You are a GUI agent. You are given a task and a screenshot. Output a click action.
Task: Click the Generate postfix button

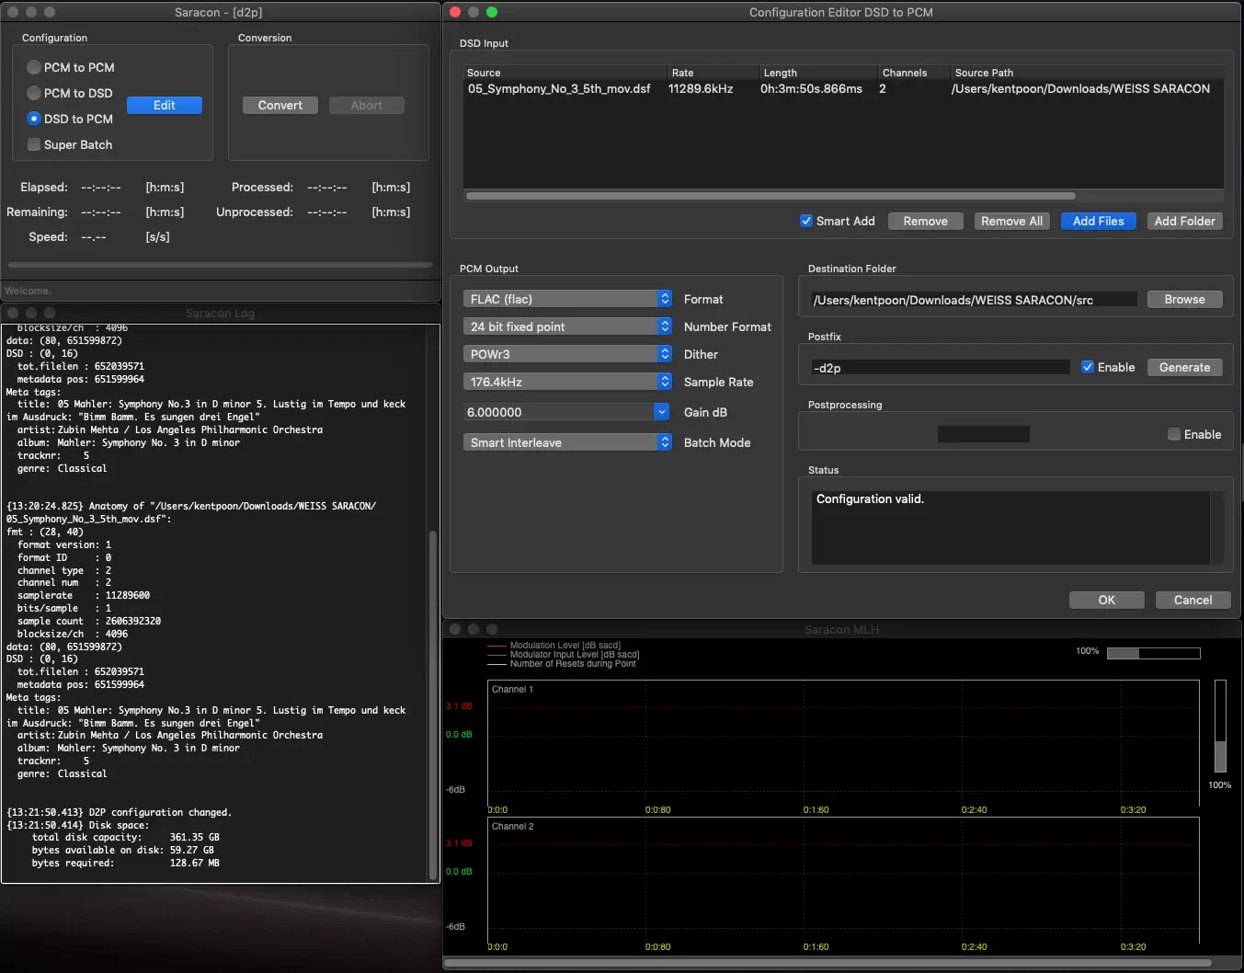coord(1184,367)
